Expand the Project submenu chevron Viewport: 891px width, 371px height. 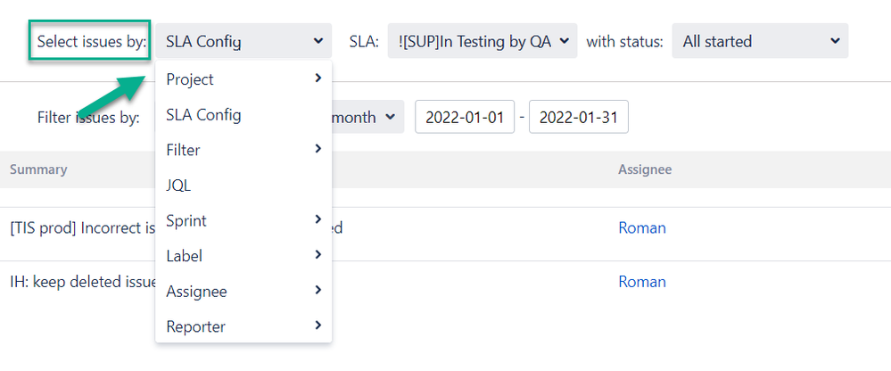pyautogui.click(x=318, y=78)
